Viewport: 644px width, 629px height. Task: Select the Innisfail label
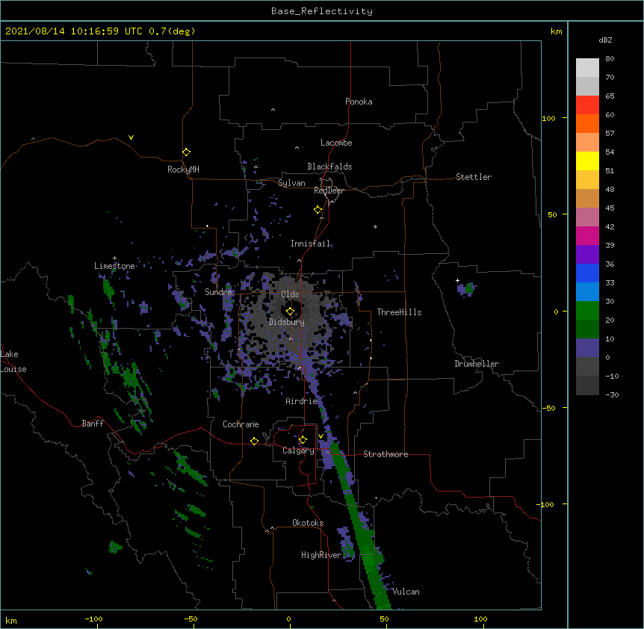(311, 244)
